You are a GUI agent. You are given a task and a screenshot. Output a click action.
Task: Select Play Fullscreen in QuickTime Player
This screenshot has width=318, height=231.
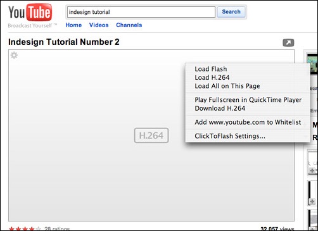coord(248,100)
